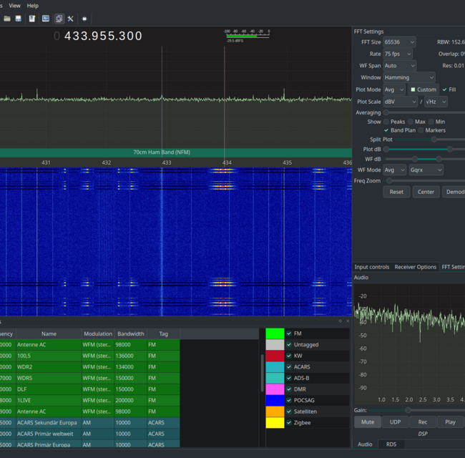Switch to the RDS tab

[391, 444]
